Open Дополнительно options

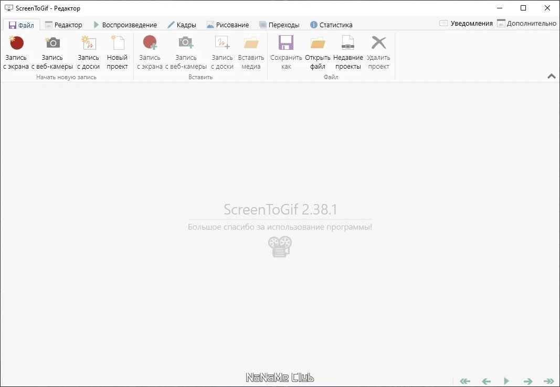(x=527, y=24)
